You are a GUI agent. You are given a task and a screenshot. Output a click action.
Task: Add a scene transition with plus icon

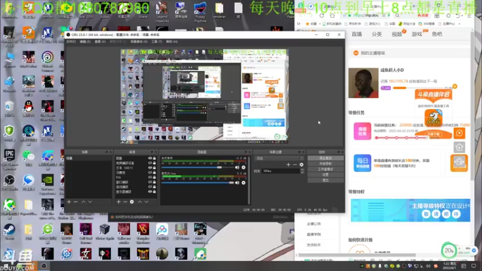[288, 164]
